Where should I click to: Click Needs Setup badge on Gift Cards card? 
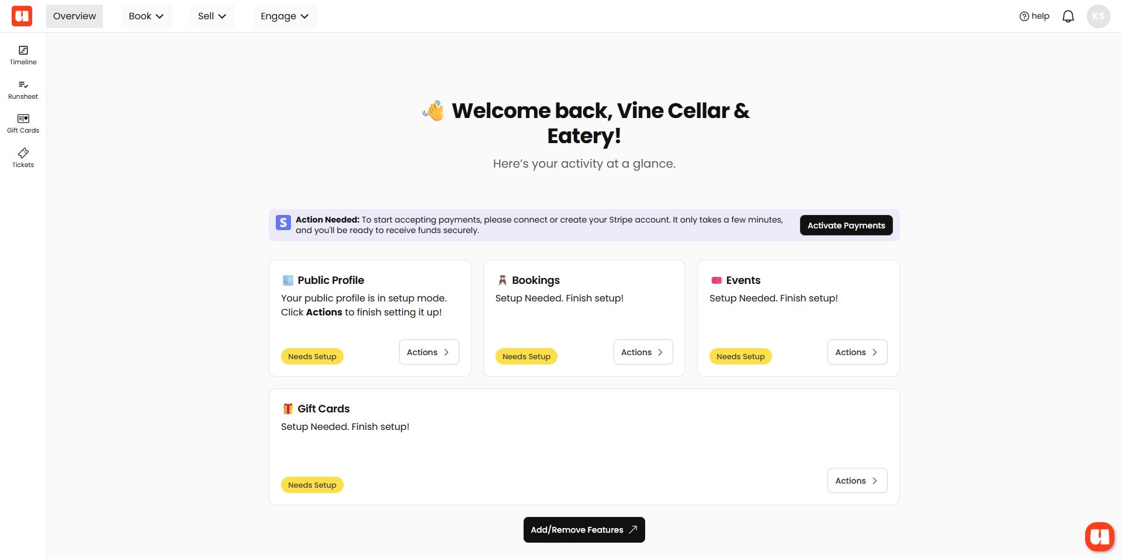[x=312, y=485]
